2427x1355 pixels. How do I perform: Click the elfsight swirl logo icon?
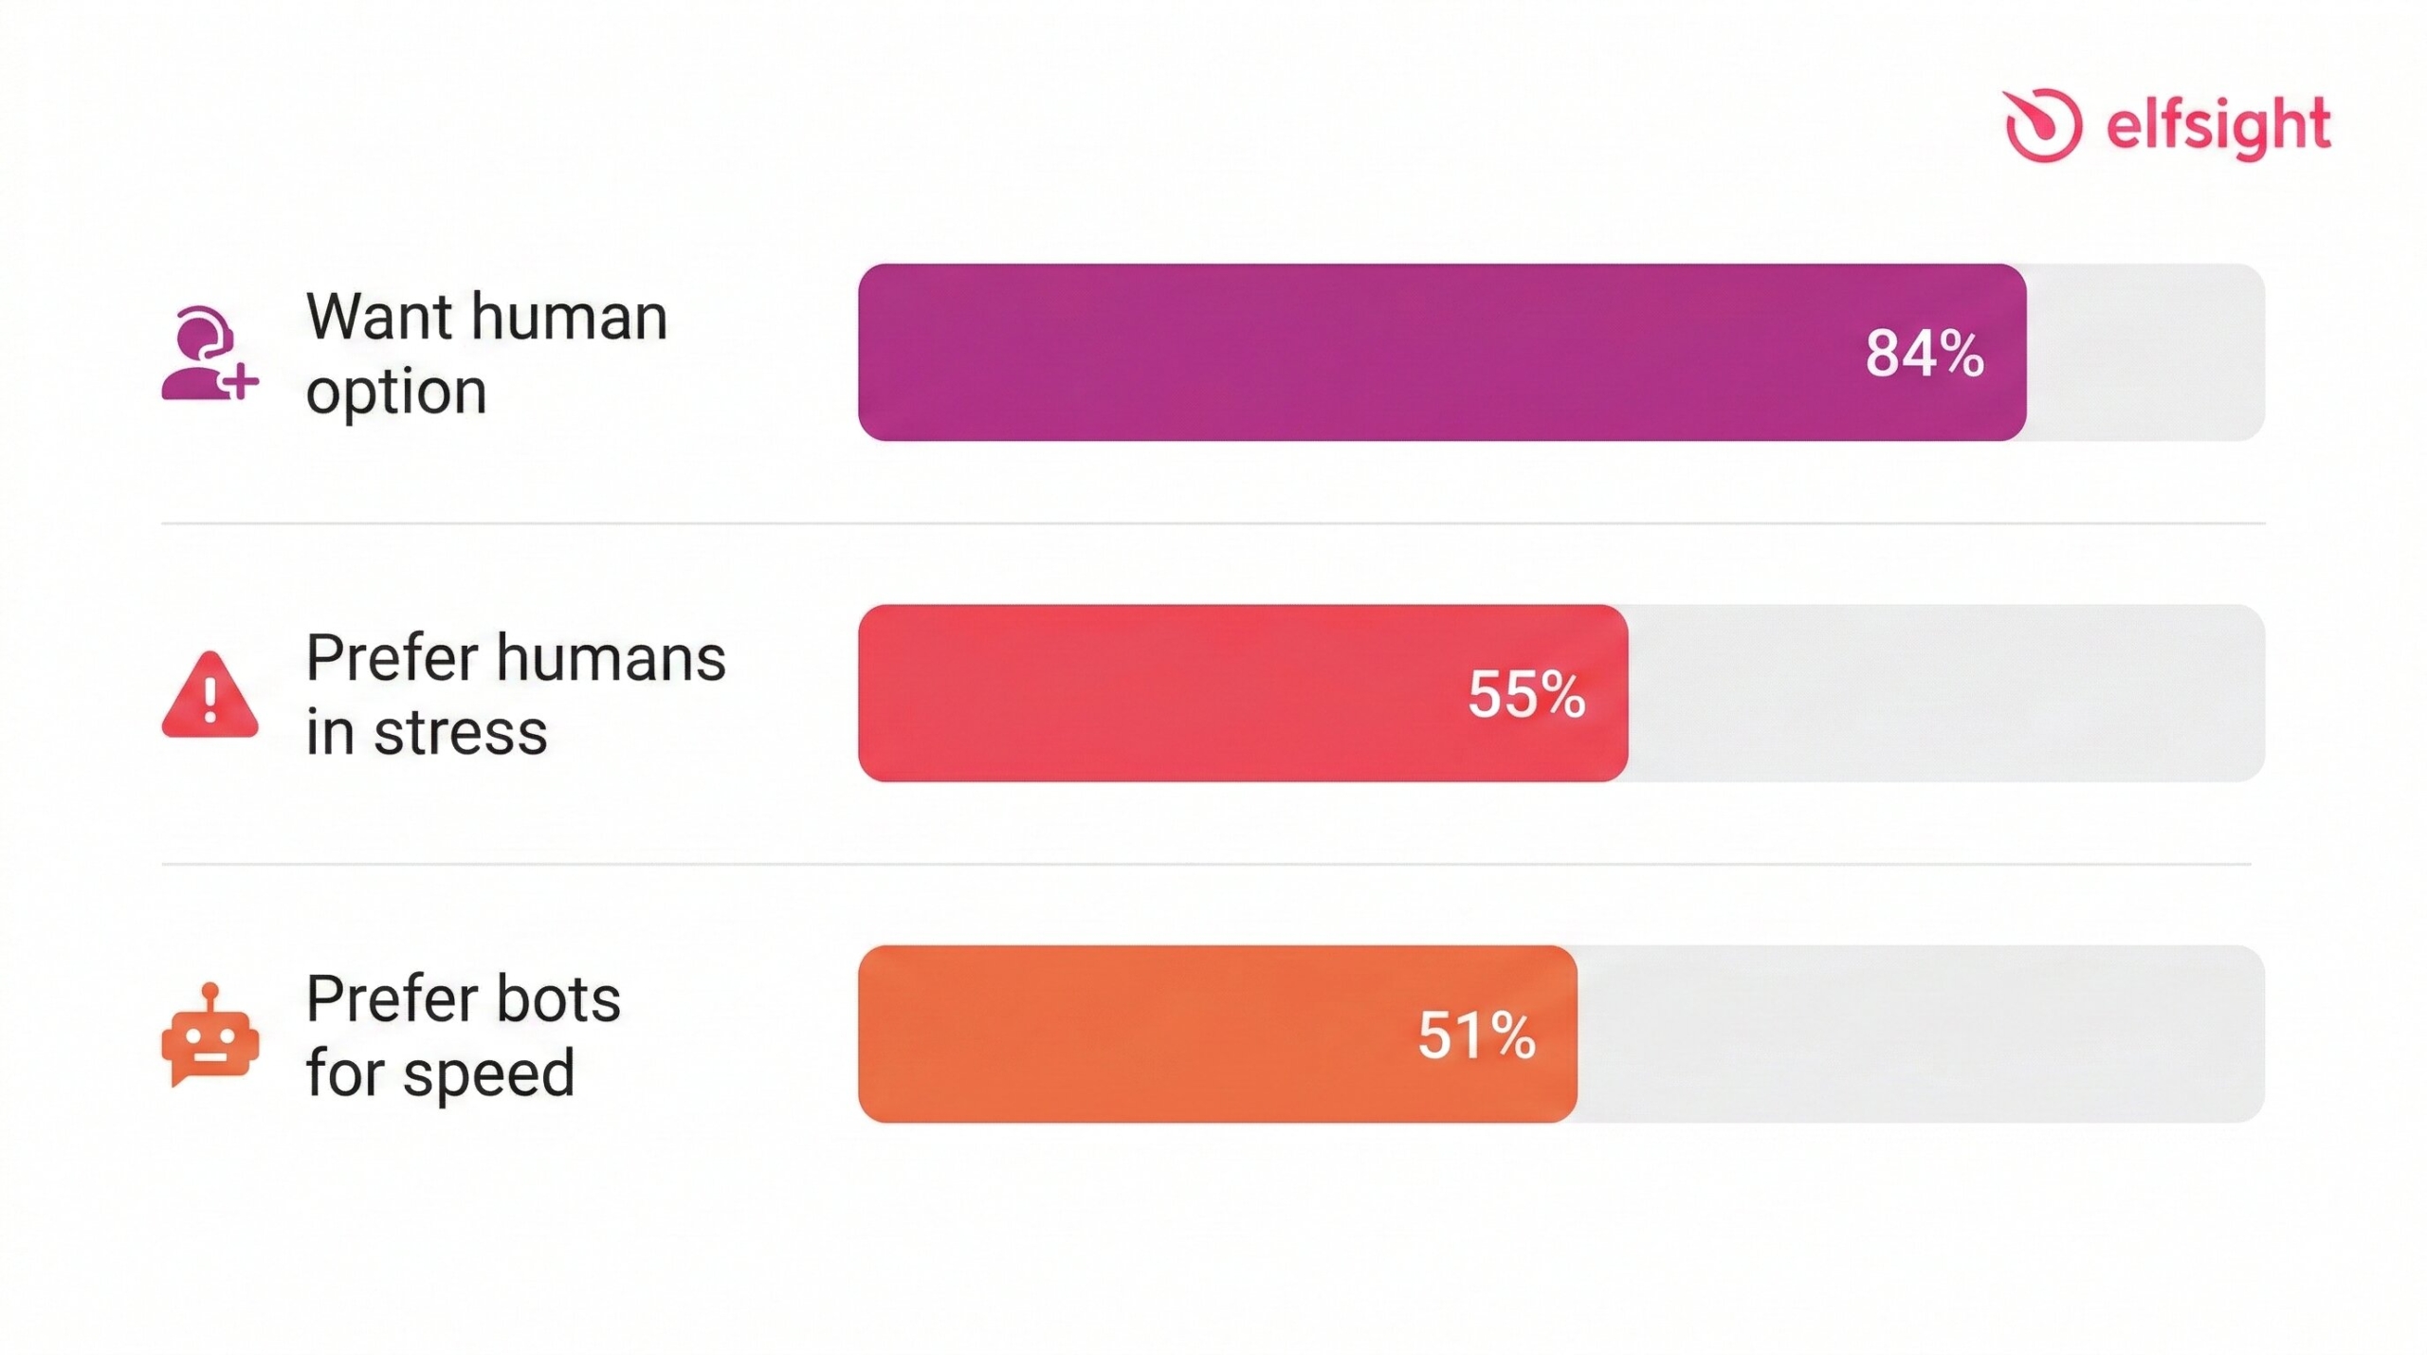pos(2041,126)
